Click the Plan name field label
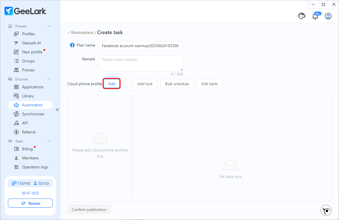This screenshot has height=220, width=339. pyautogui.click(x=86, y=45)
